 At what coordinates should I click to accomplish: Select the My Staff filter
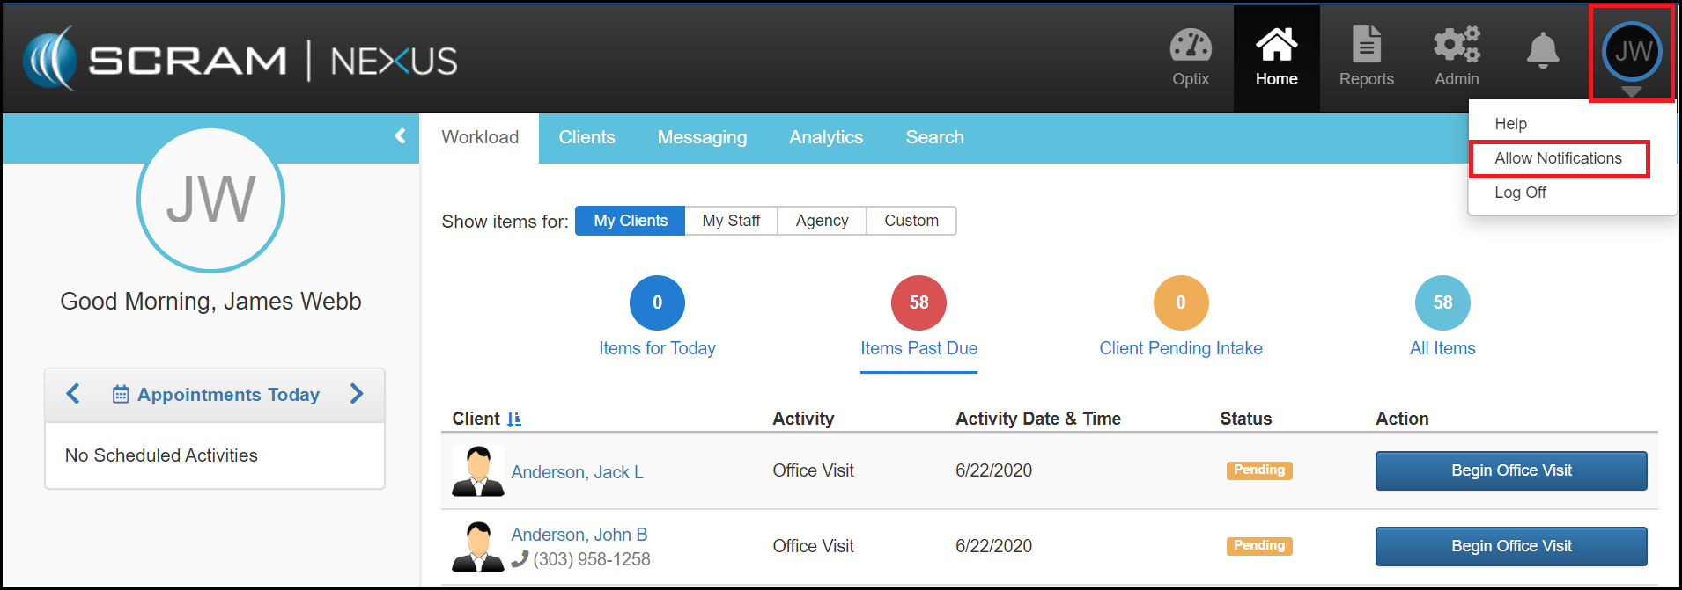coord(731,221)
